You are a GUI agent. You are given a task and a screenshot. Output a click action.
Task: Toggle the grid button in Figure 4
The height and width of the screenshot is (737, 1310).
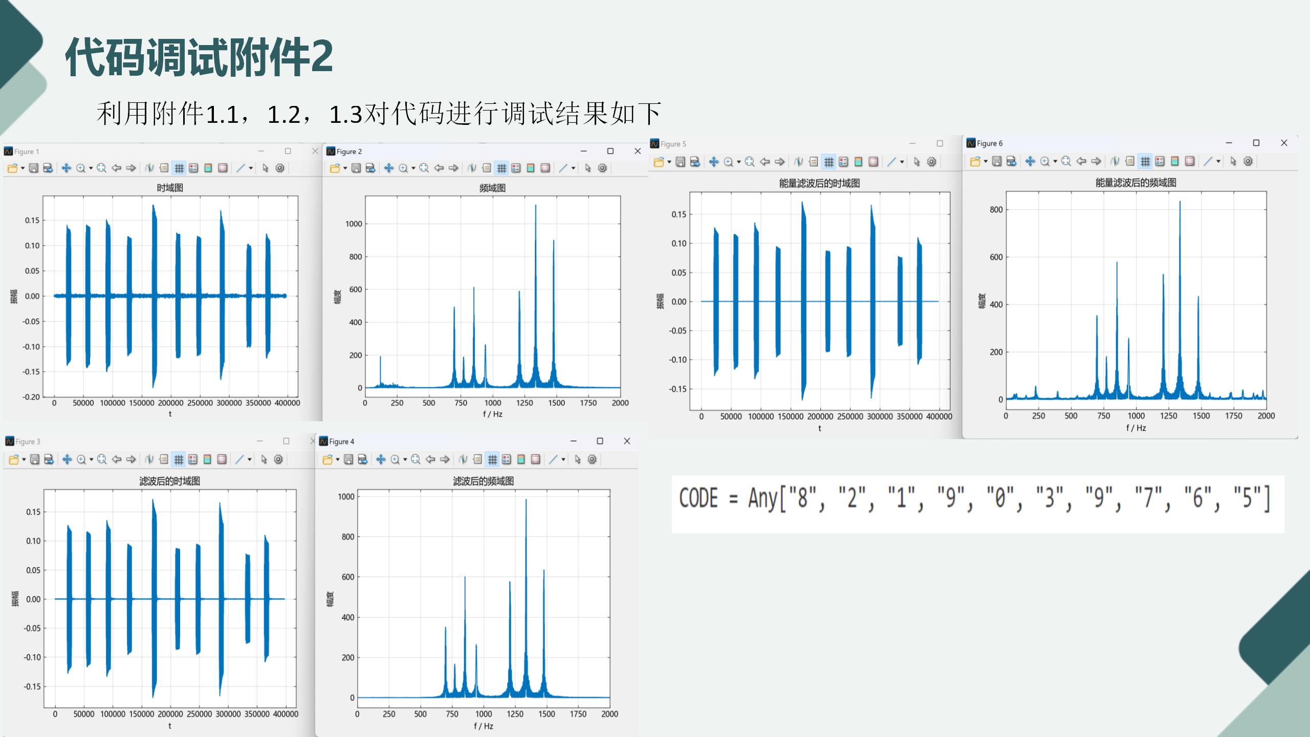[492, 459]
